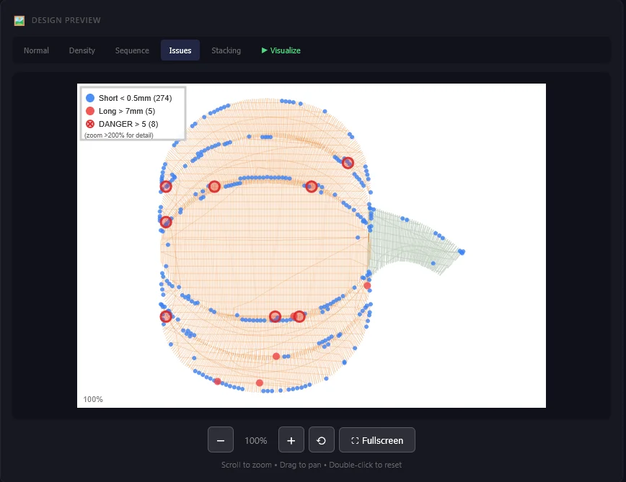Click the 100% zoom level readout
The image size is (626, 482).
click(x=255, y=439)
